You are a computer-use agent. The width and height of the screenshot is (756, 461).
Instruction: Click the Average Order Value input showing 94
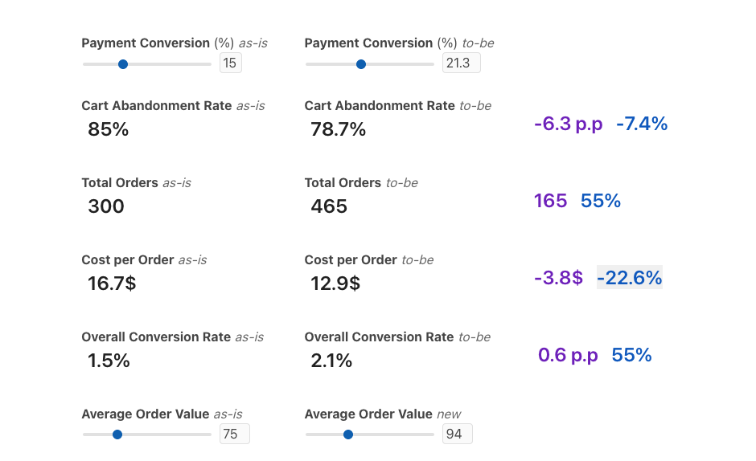click(x=457, y=434)
